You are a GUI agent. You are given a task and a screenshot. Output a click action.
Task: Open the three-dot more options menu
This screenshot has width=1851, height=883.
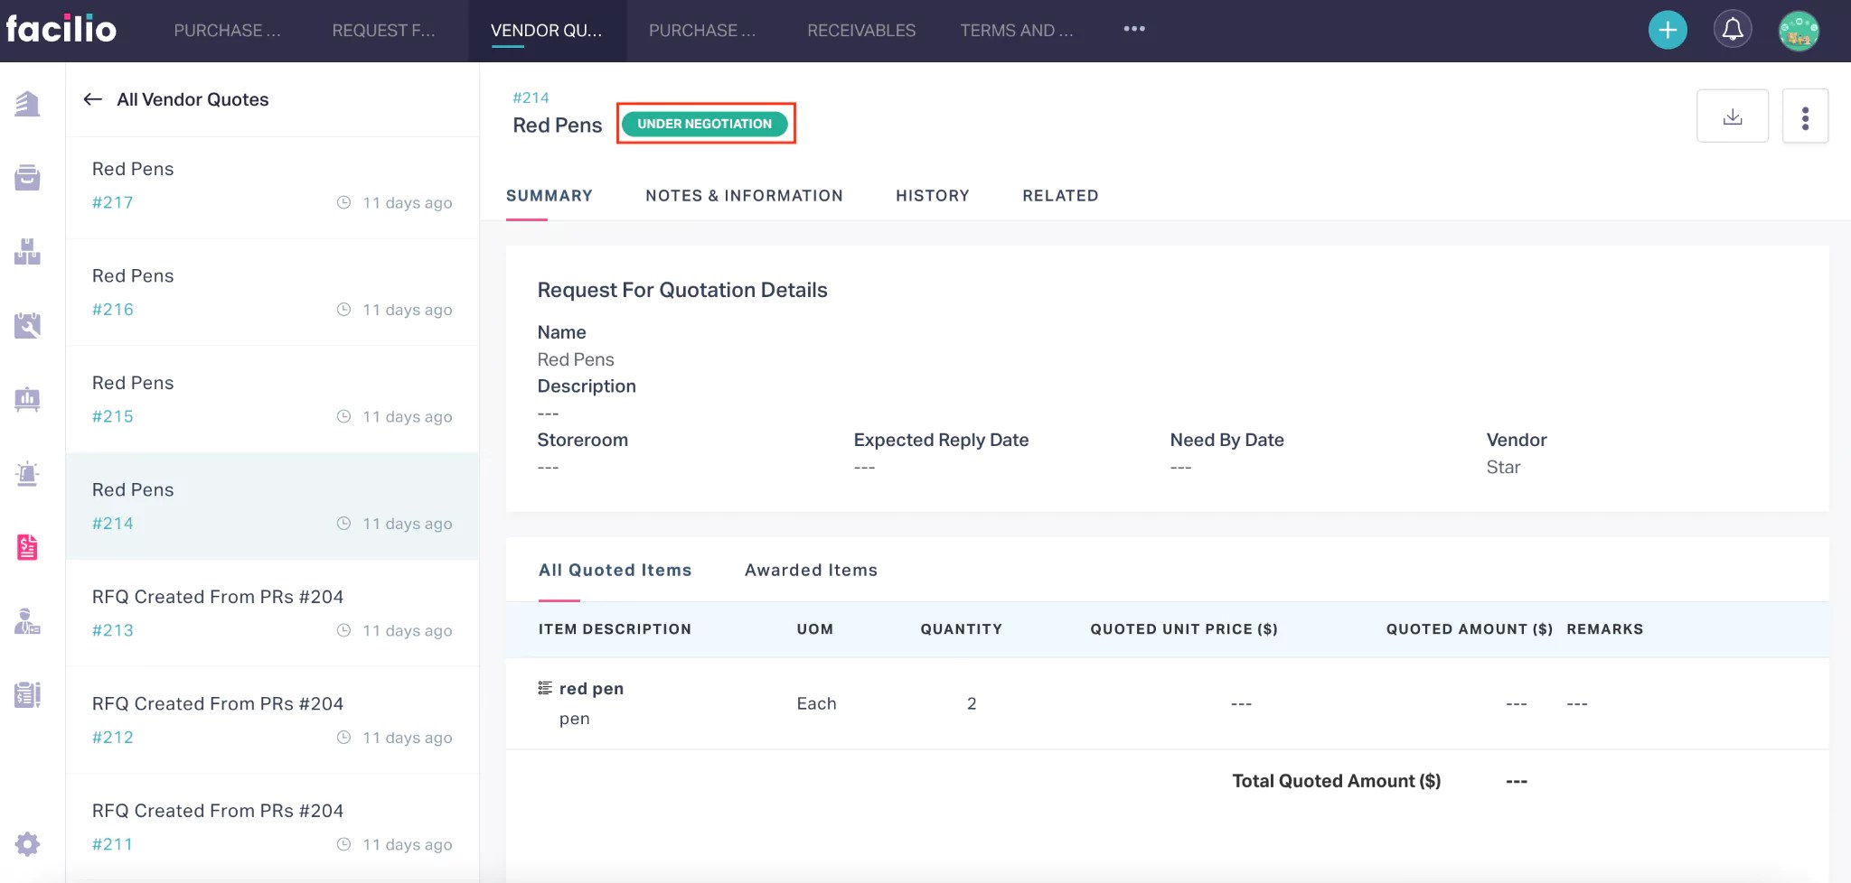1805,115
